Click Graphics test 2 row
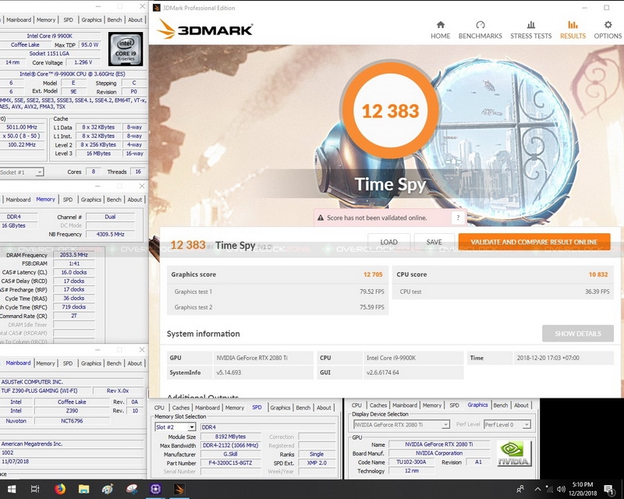 tap(278, 307)
